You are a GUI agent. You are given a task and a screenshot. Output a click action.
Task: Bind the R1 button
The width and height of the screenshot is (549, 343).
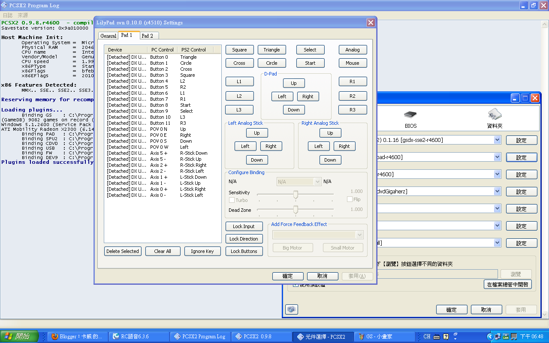[353, 81]
